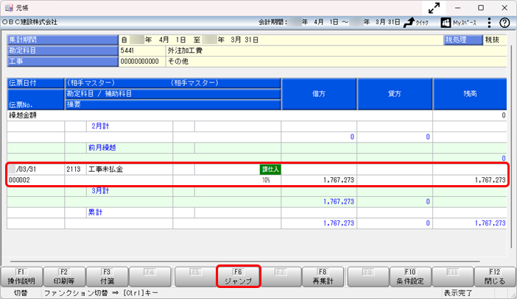Click the account code 5441 field
The width and height of the screenshot is (517, 299).
(142, 51)
